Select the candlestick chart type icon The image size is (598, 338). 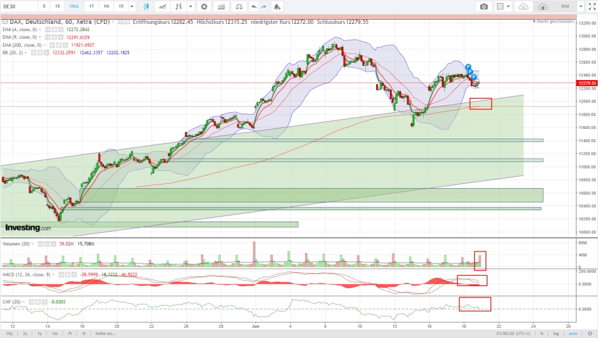[146, 7]
